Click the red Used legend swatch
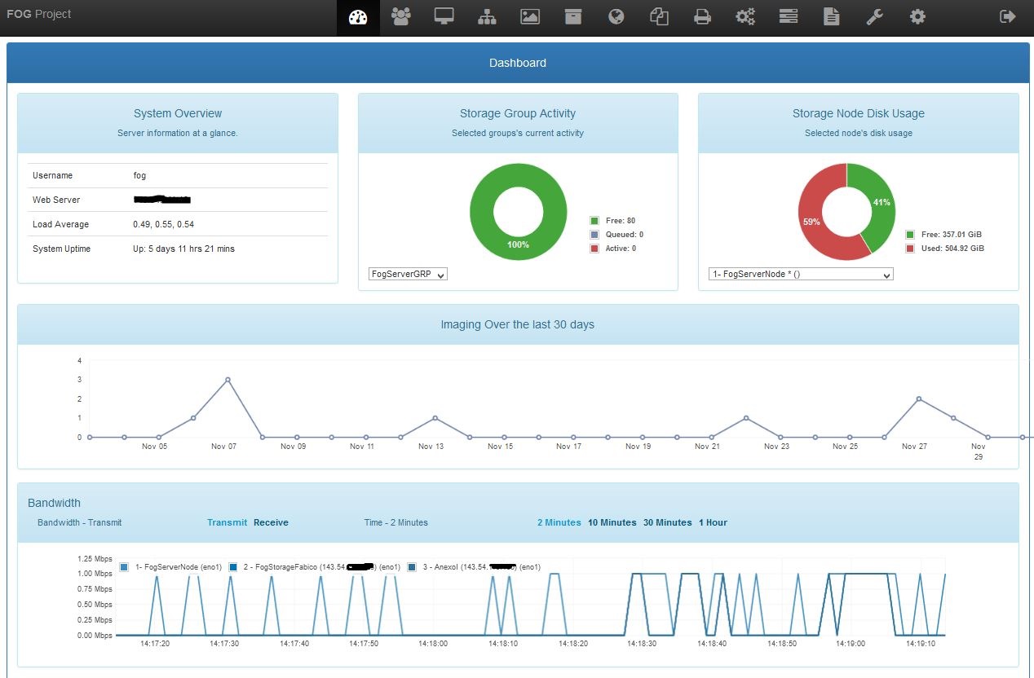 pos(910,248)
